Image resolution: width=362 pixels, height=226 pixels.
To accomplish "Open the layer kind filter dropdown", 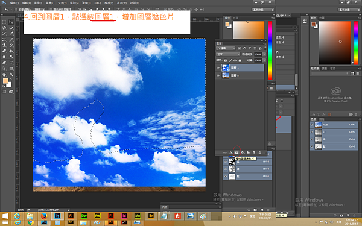I will click(x=226, y=48).
